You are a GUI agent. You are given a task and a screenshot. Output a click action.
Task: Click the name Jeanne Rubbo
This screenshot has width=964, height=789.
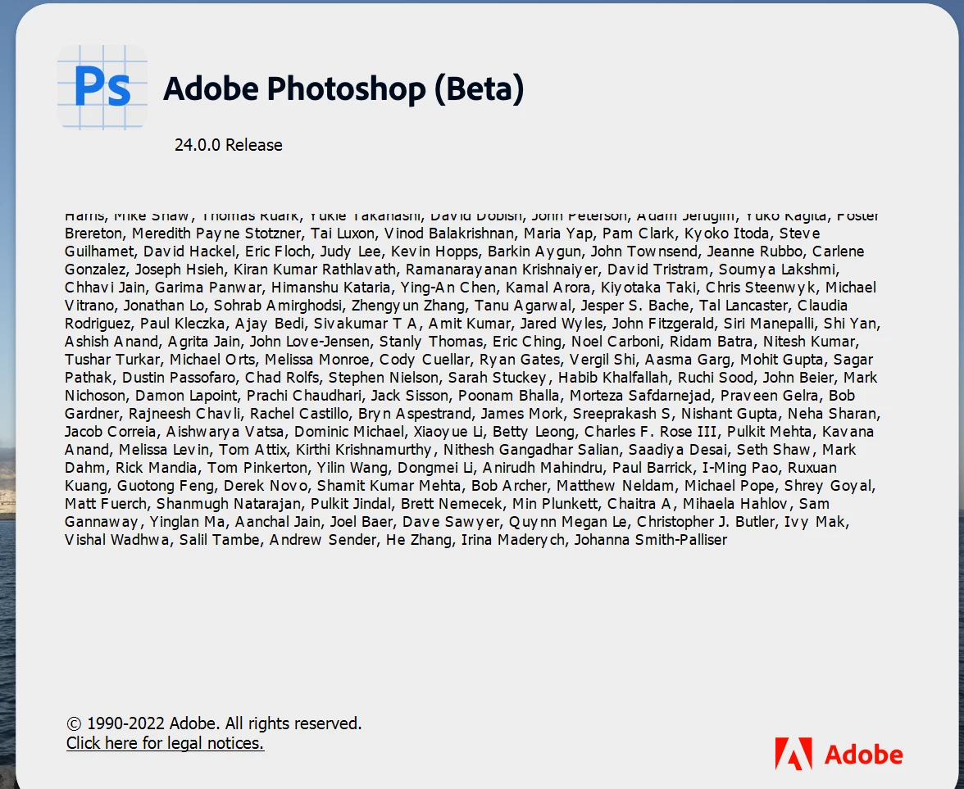click(x=754, y=252)
